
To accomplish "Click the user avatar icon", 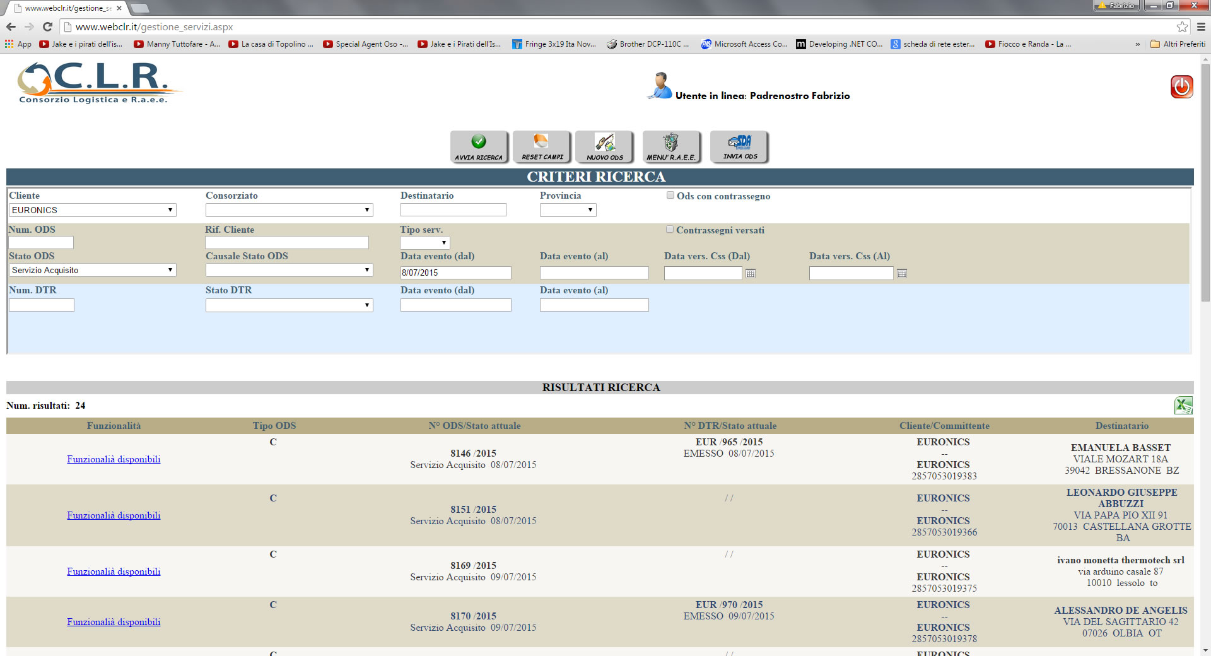I will pos(660,86).
